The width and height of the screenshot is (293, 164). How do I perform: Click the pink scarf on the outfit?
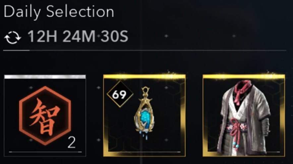(243, 90)
